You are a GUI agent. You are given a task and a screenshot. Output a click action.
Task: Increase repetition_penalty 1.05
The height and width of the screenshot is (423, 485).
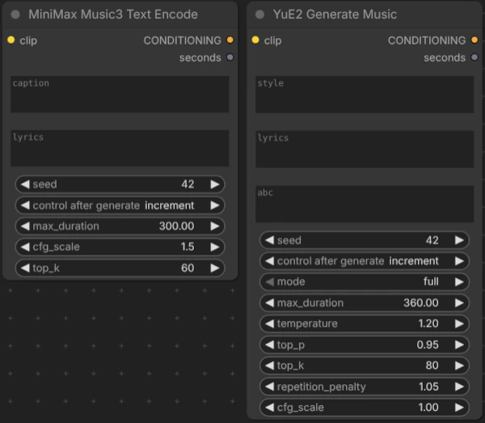[x=459, y=387]
